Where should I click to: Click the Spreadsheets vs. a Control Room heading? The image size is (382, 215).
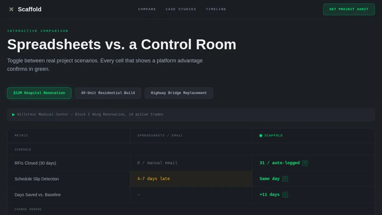tap(122, 44)
